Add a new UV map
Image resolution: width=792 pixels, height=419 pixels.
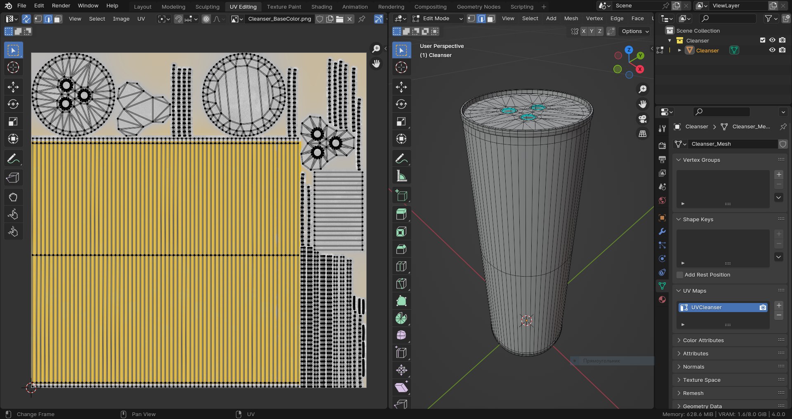tap(779, 305)
